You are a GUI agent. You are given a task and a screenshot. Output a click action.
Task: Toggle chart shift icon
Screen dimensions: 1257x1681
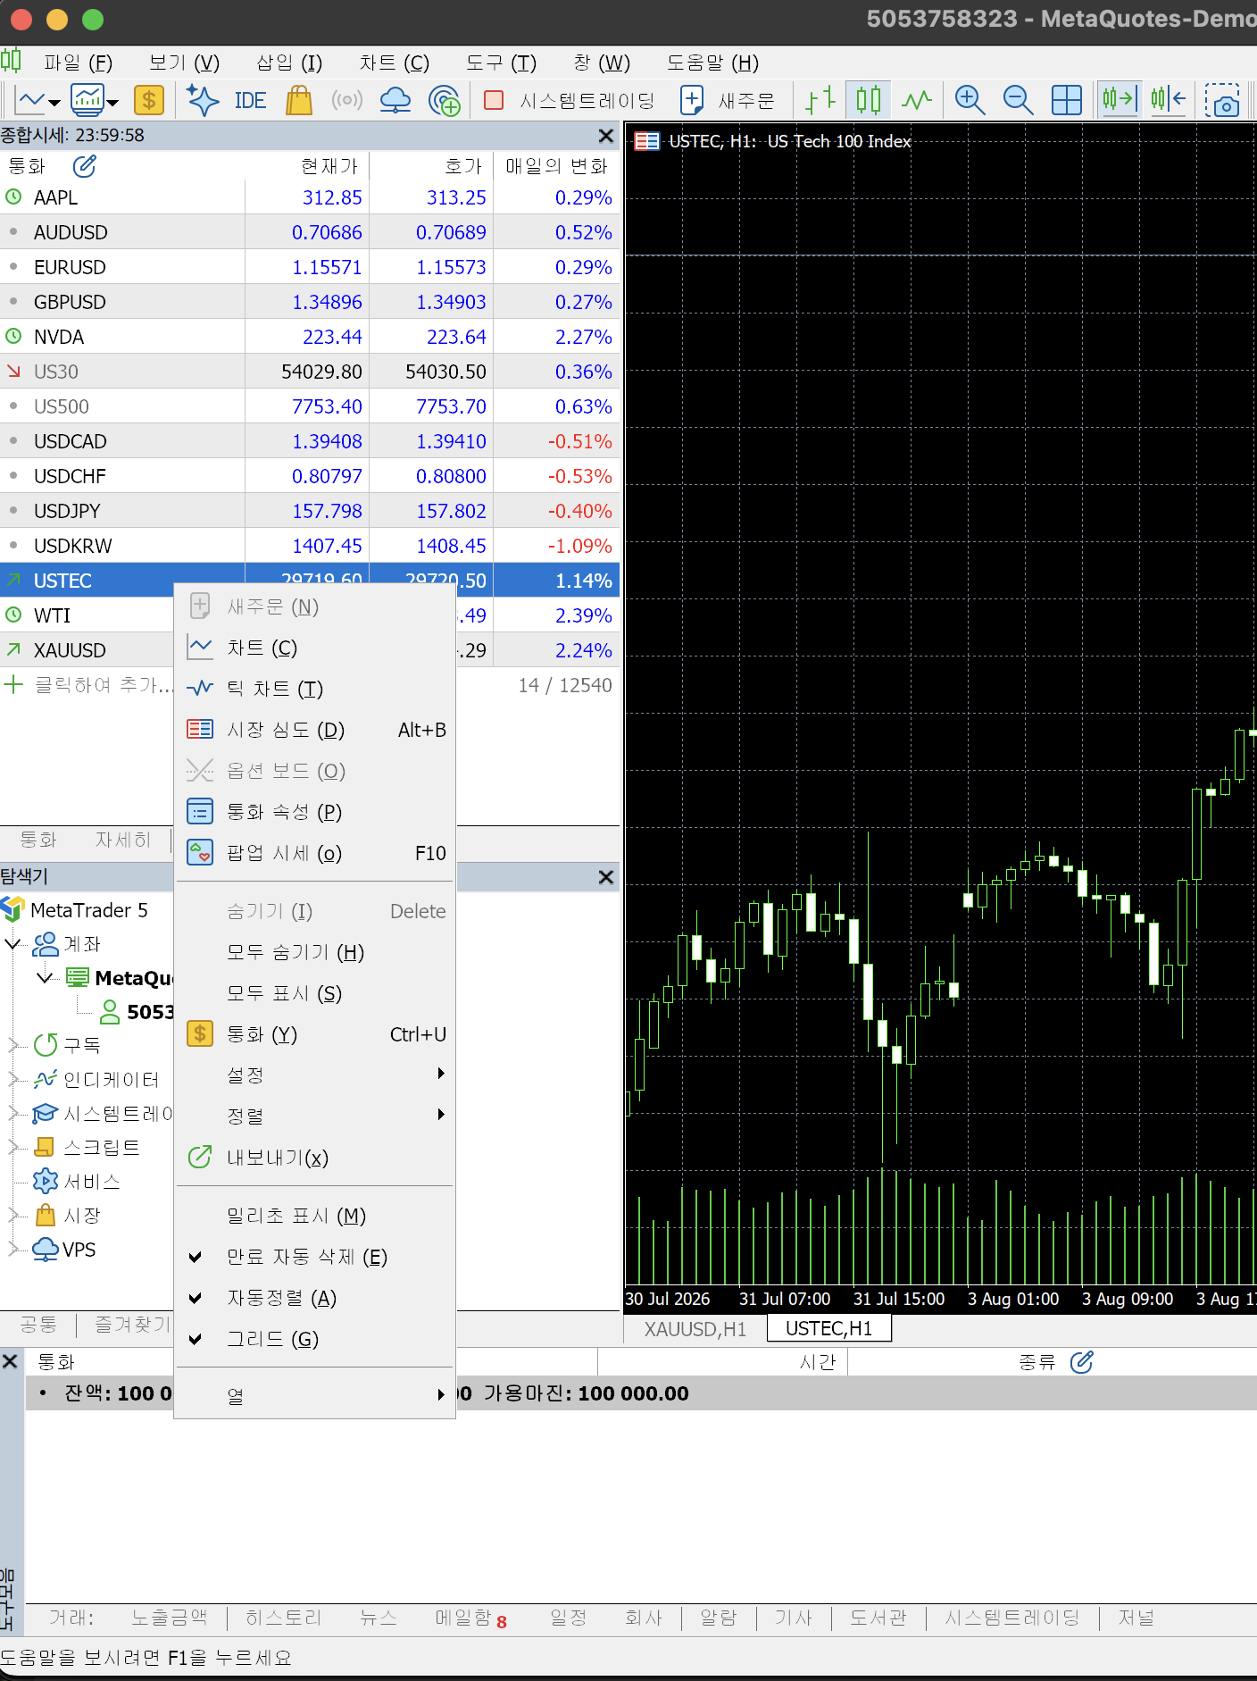click(1168, 100)
